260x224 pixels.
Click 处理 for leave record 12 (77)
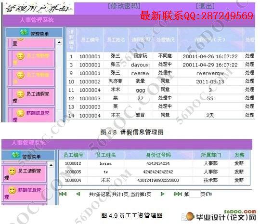(x=249, y=98)
